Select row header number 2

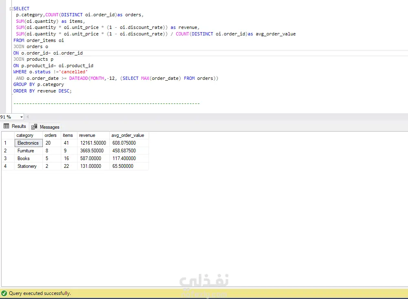8,151
